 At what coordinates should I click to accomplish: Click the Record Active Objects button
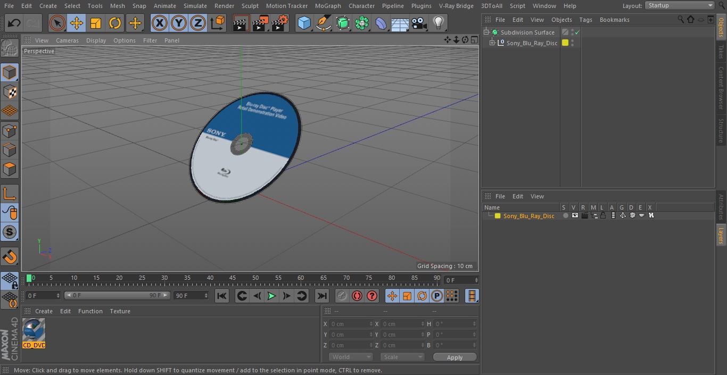pyautogui.click(x=342, y=296)
